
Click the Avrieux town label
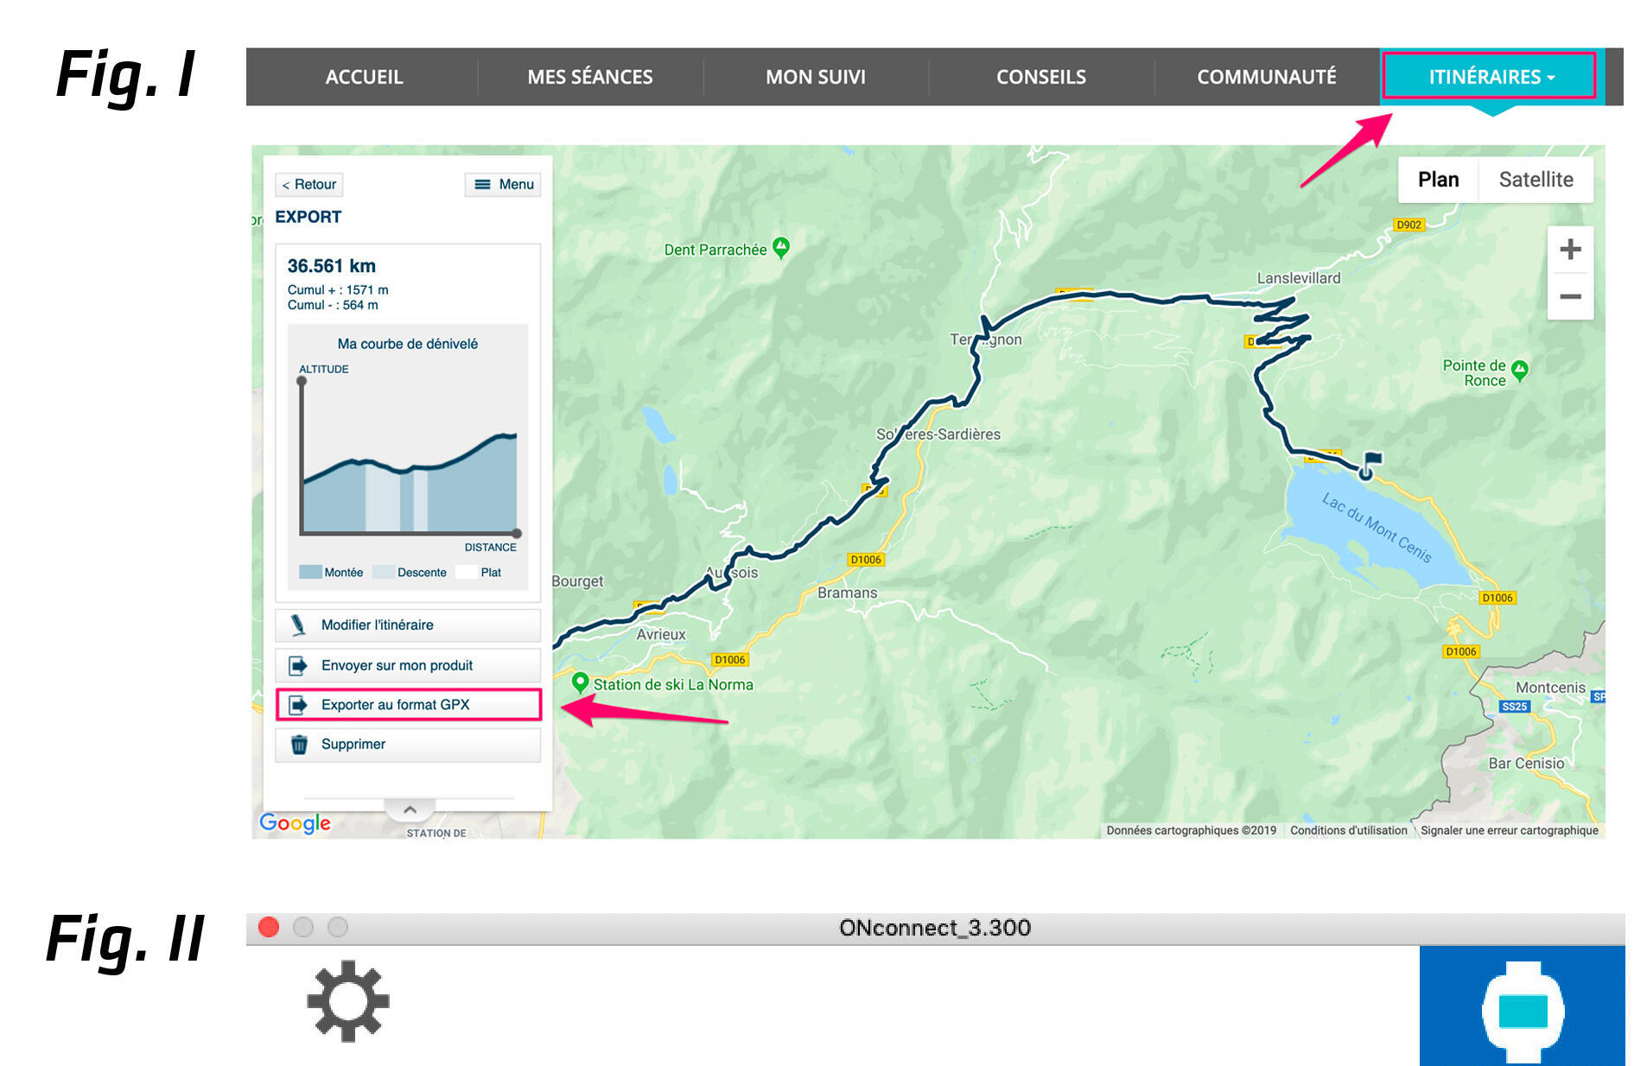(x=661, y=634)
